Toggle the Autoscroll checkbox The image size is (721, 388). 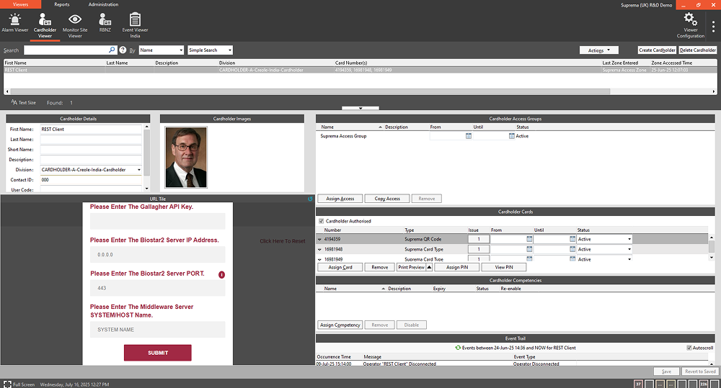[689, 348]
